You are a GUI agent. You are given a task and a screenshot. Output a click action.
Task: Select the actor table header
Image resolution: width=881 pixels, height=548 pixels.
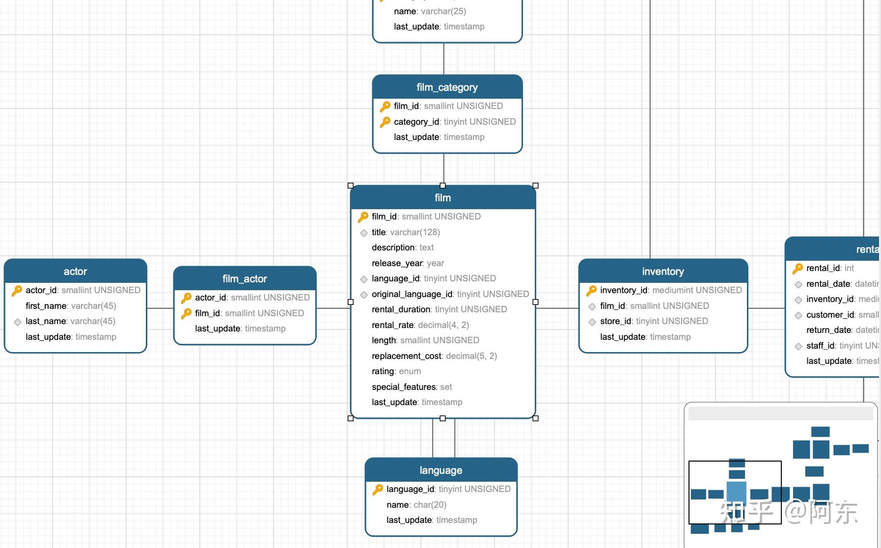point(76,271)
